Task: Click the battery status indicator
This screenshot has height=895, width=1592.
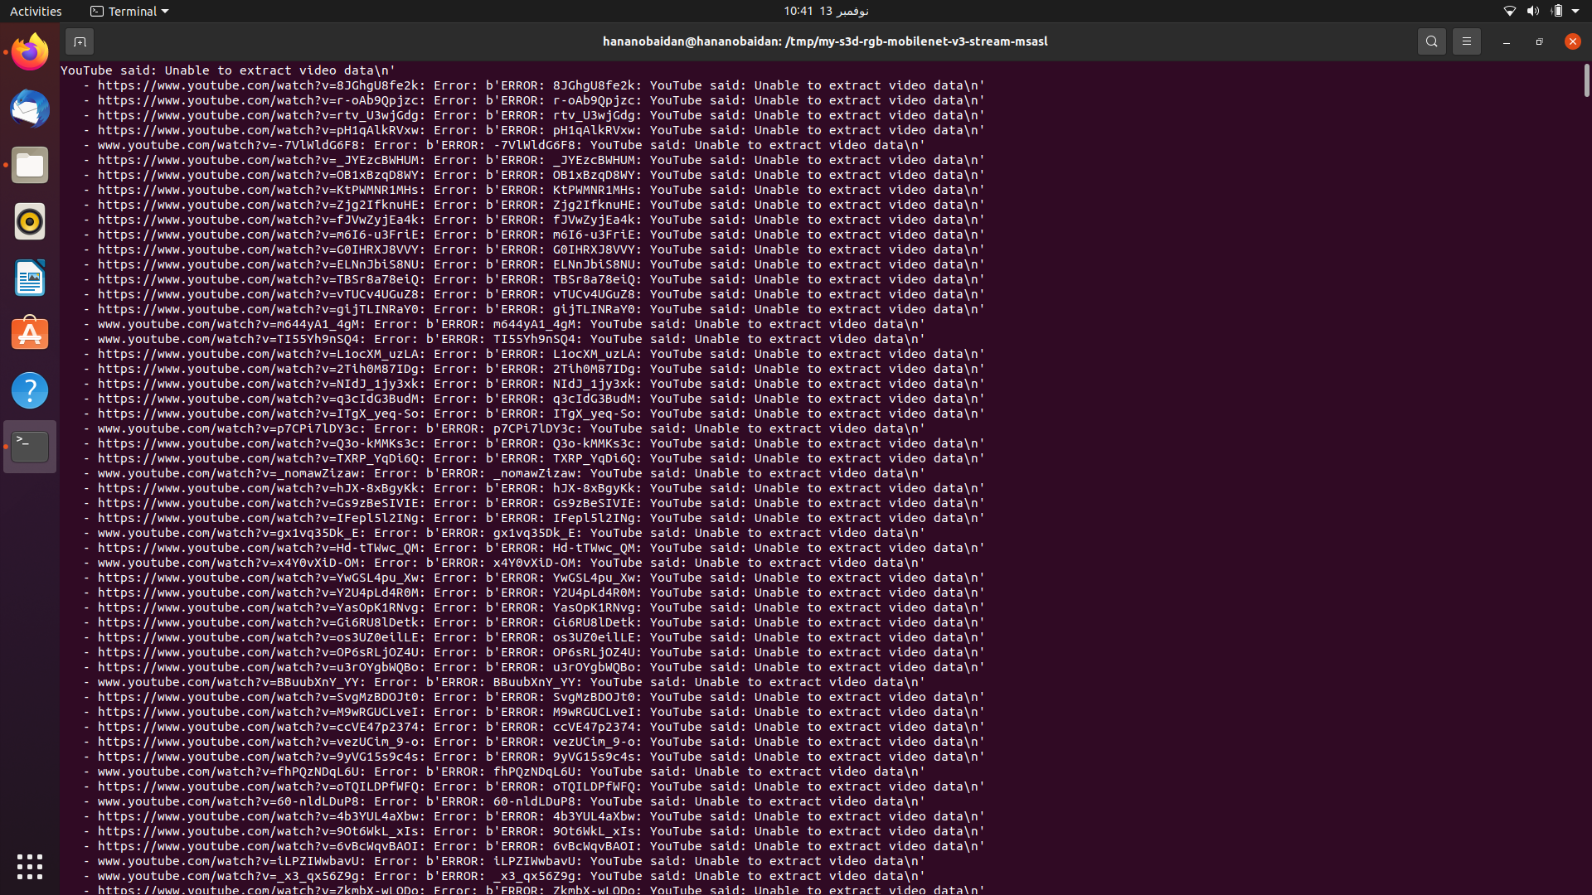Action: (x=1557, y=11)
